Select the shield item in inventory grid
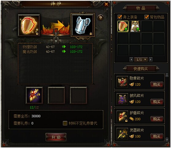The height and width of the screenshot is (148, 171). click(x=123, y=26)
